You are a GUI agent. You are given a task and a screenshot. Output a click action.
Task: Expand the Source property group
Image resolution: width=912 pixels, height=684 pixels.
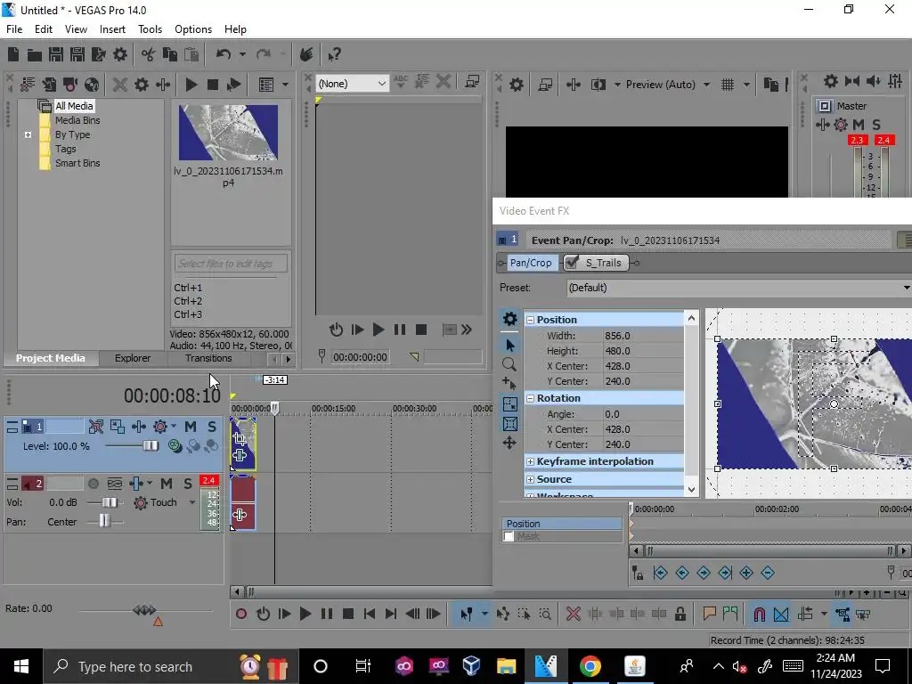530,479
